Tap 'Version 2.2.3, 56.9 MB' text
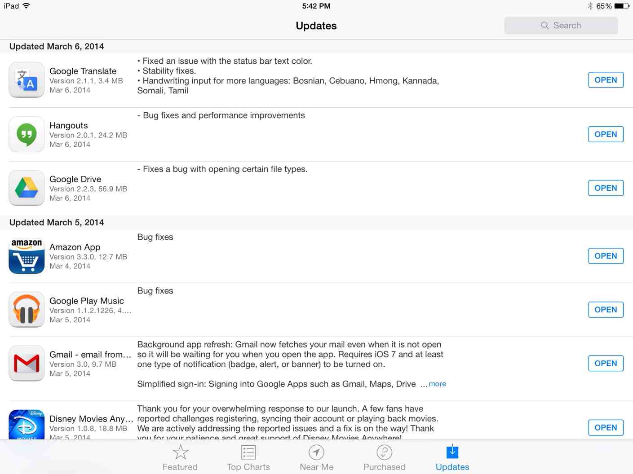 89,189
